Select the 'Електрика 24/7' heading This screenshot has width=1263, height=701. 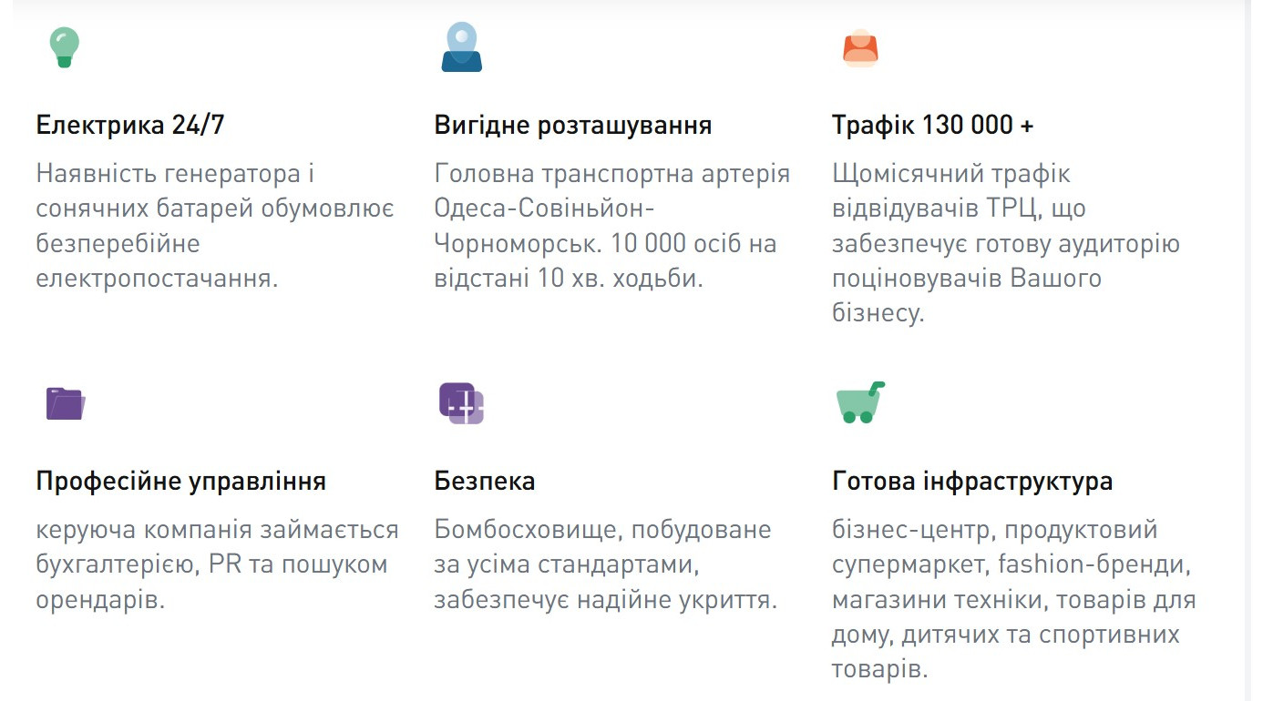(130, 126)
